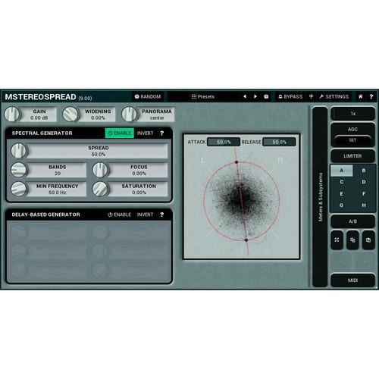Click the Panorama knob
The height and width of the screenshot is (379, 379).
pos(130,114)
